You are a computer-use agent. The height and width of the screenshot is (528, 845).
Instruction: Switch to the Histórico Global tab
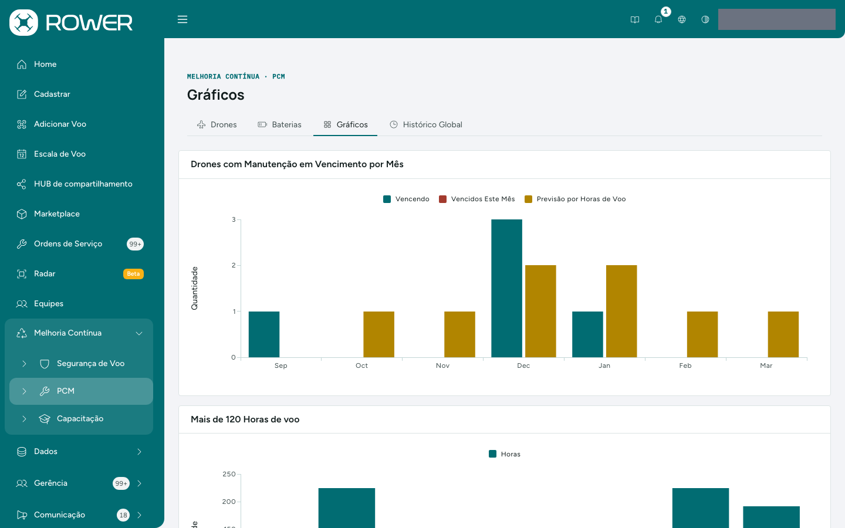click(x=426, y=124)
